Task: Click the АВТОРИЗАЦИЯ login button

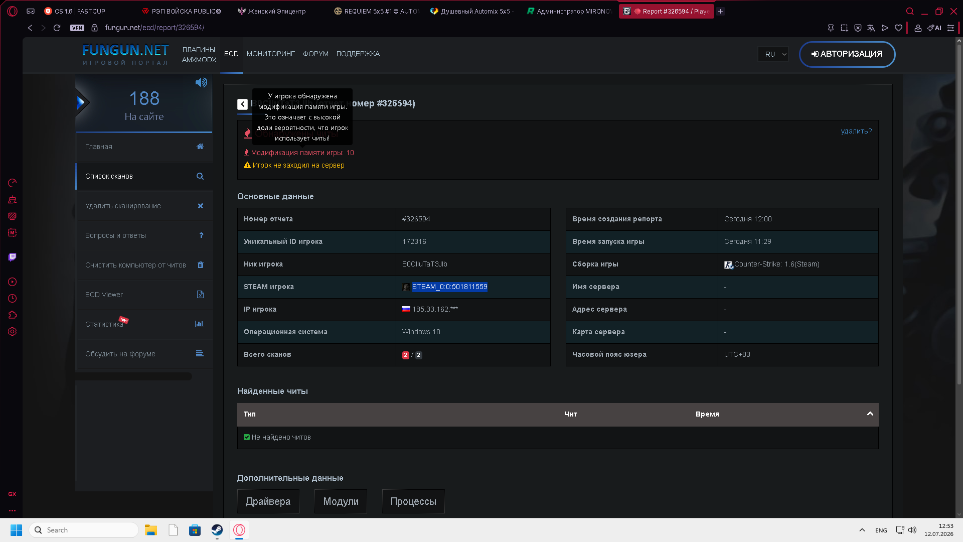Action: click(847, 54)
